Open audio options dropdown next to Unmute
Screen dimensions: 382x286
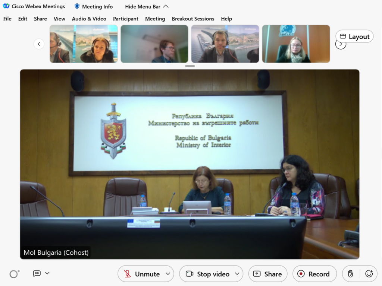168,274
